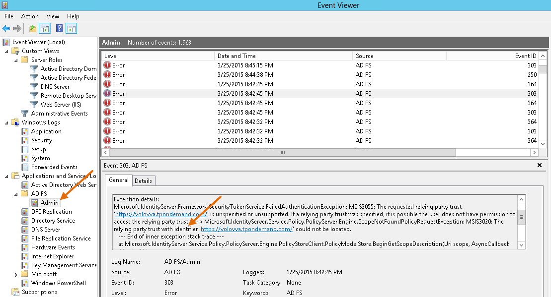Screen dimensions: 551x297
Task: Toggle Show/Hide Console Tree toolbar icon
Action: (45, 29)
